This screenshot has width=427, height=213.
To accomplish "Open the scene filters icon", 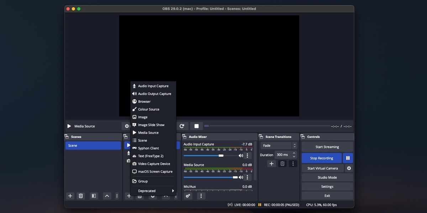I will (x=94, y=196).
